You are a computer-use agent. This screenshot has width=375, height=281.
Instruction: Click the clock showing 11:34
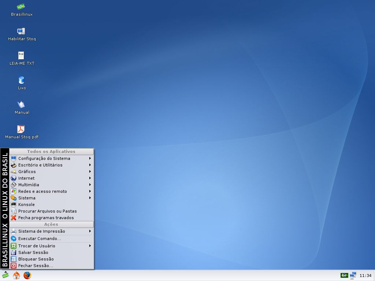pos(365,276)
